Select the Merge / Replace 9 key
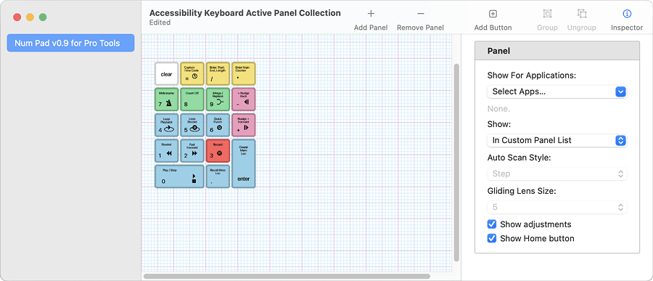The width and height of the screenshot is (653, 281). click(218, 99)
